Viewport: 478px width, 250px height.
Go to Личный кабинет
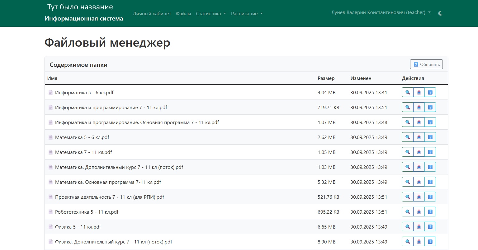point(152,14)
